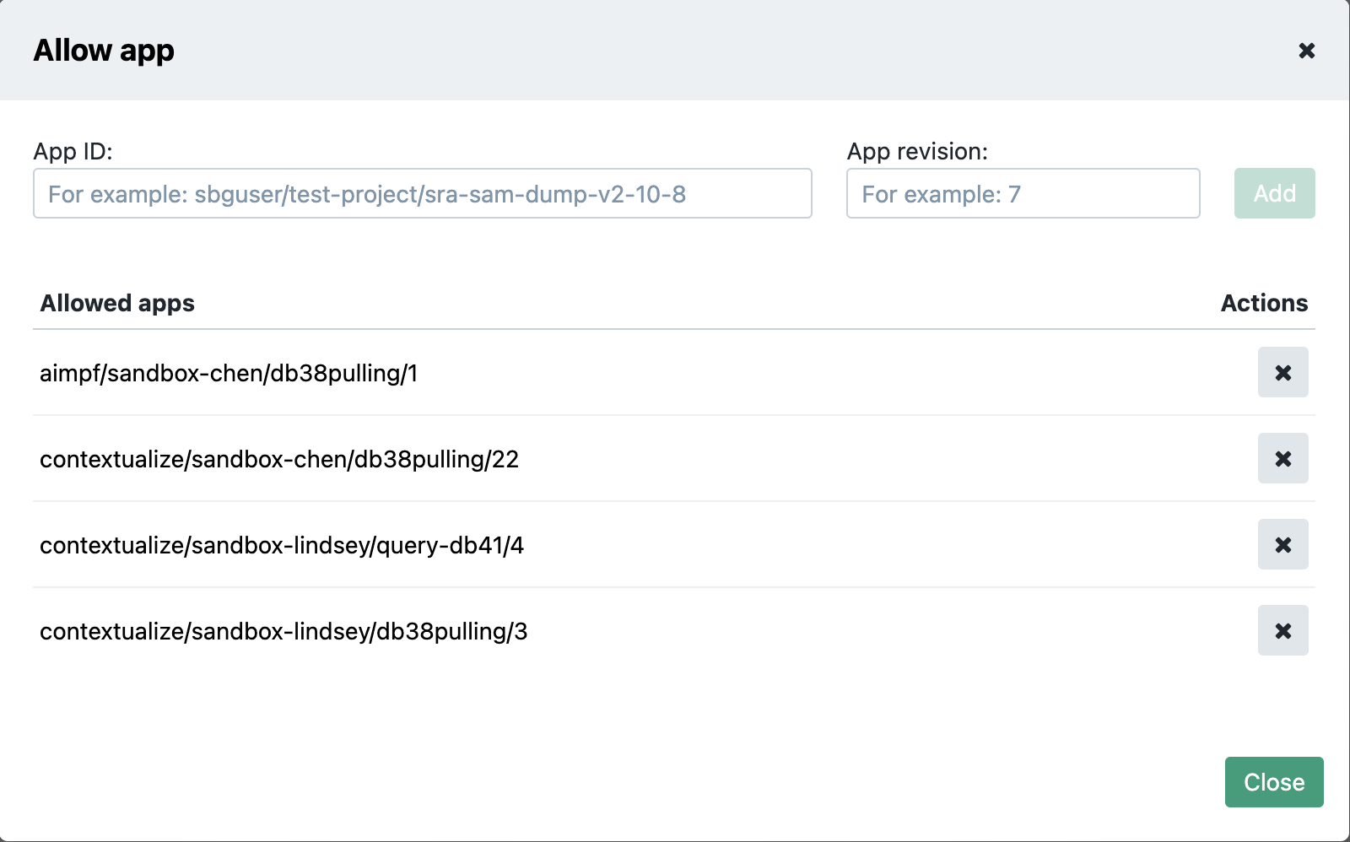Select the aimpf/sandbox-chen/db38pulling/1 app name text
The height and width of the screenshot is (842, 1350).
(x=229, y=373)
